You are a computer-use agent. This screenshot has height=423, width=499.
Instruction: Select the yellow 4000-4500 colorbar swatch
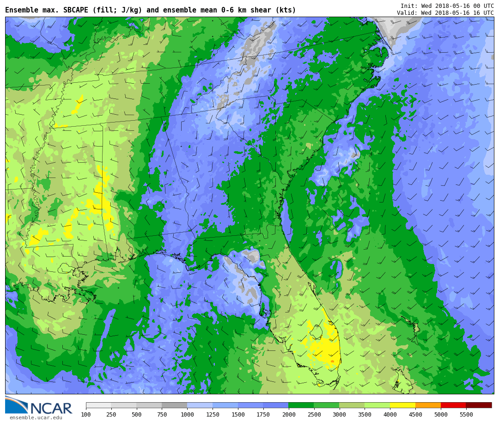402,405
